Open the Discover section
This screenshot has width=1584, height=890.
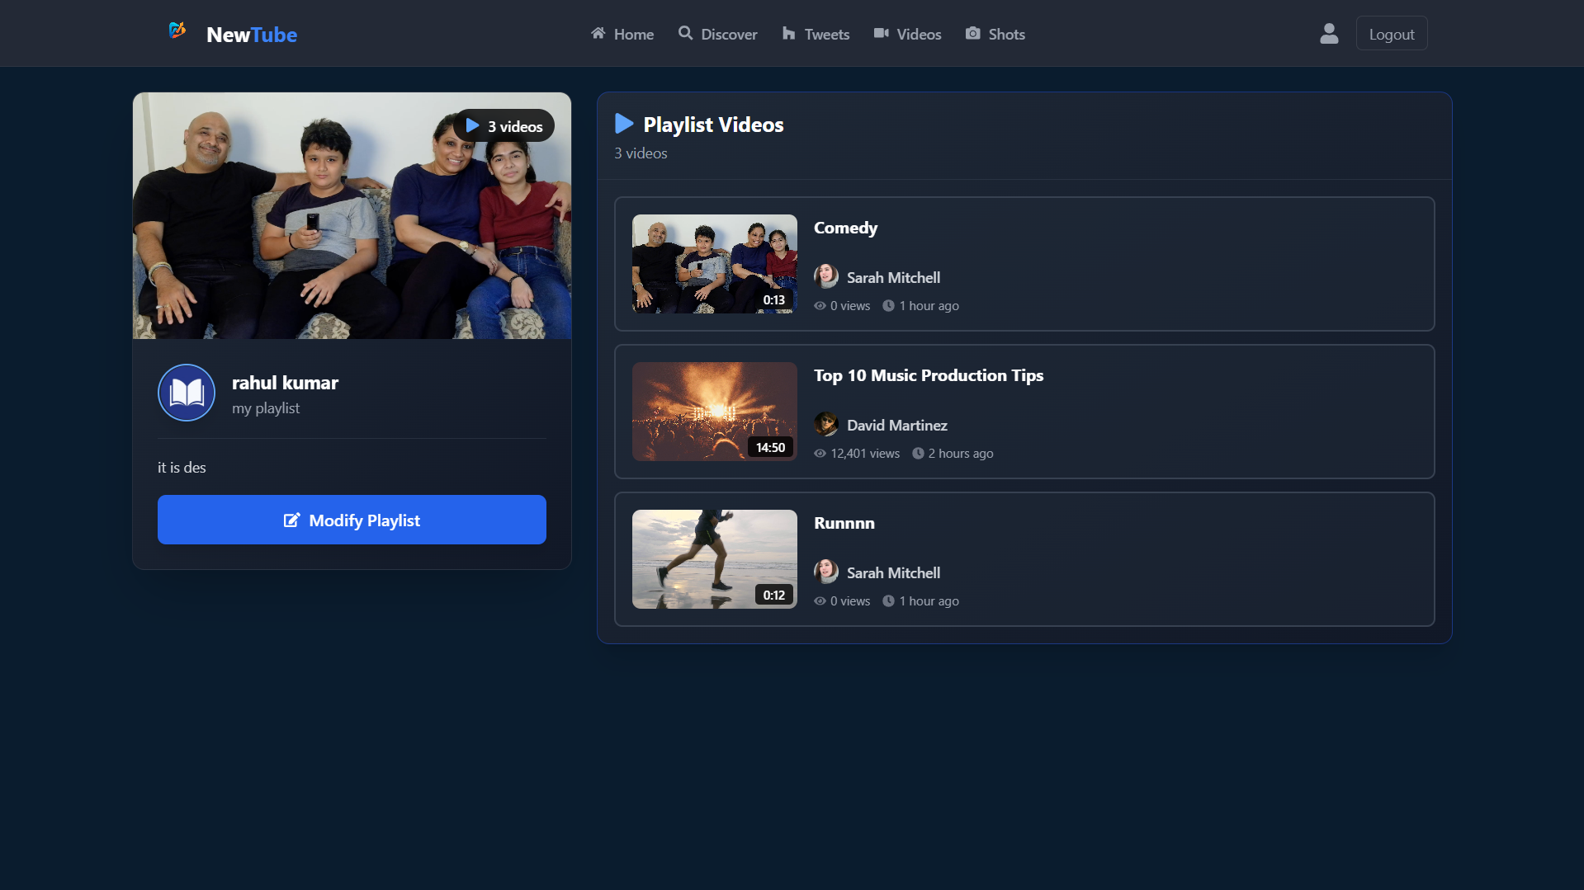[x=717, y=34]
